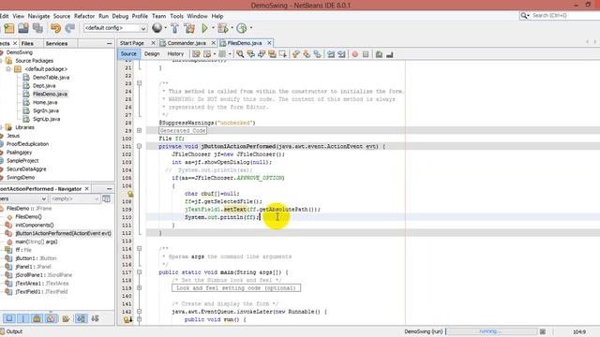Click the Clean and Build Project icon
This screenshot has width=600, height=337.
(189, 28)
